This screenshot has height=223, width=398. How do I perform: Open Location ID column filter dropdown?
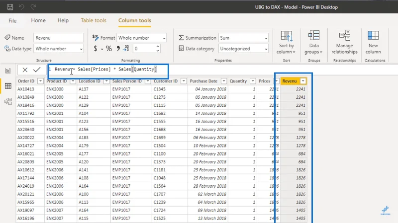[106, 81]
